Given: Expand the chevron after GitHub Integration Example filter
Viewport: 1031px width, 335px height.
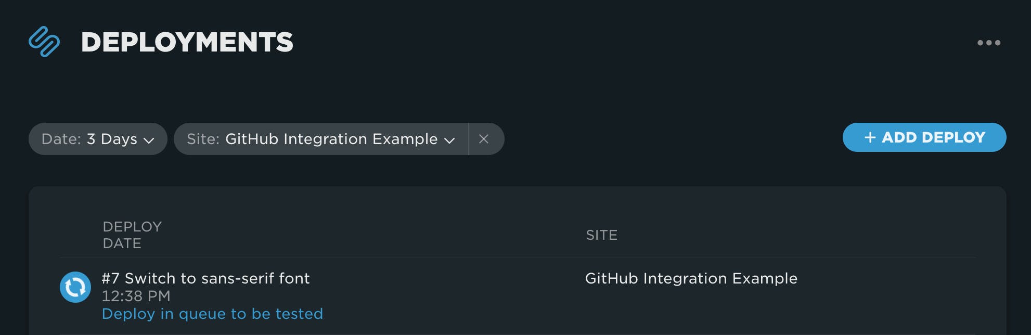Looking at the screenshot, I should [449, 140].
